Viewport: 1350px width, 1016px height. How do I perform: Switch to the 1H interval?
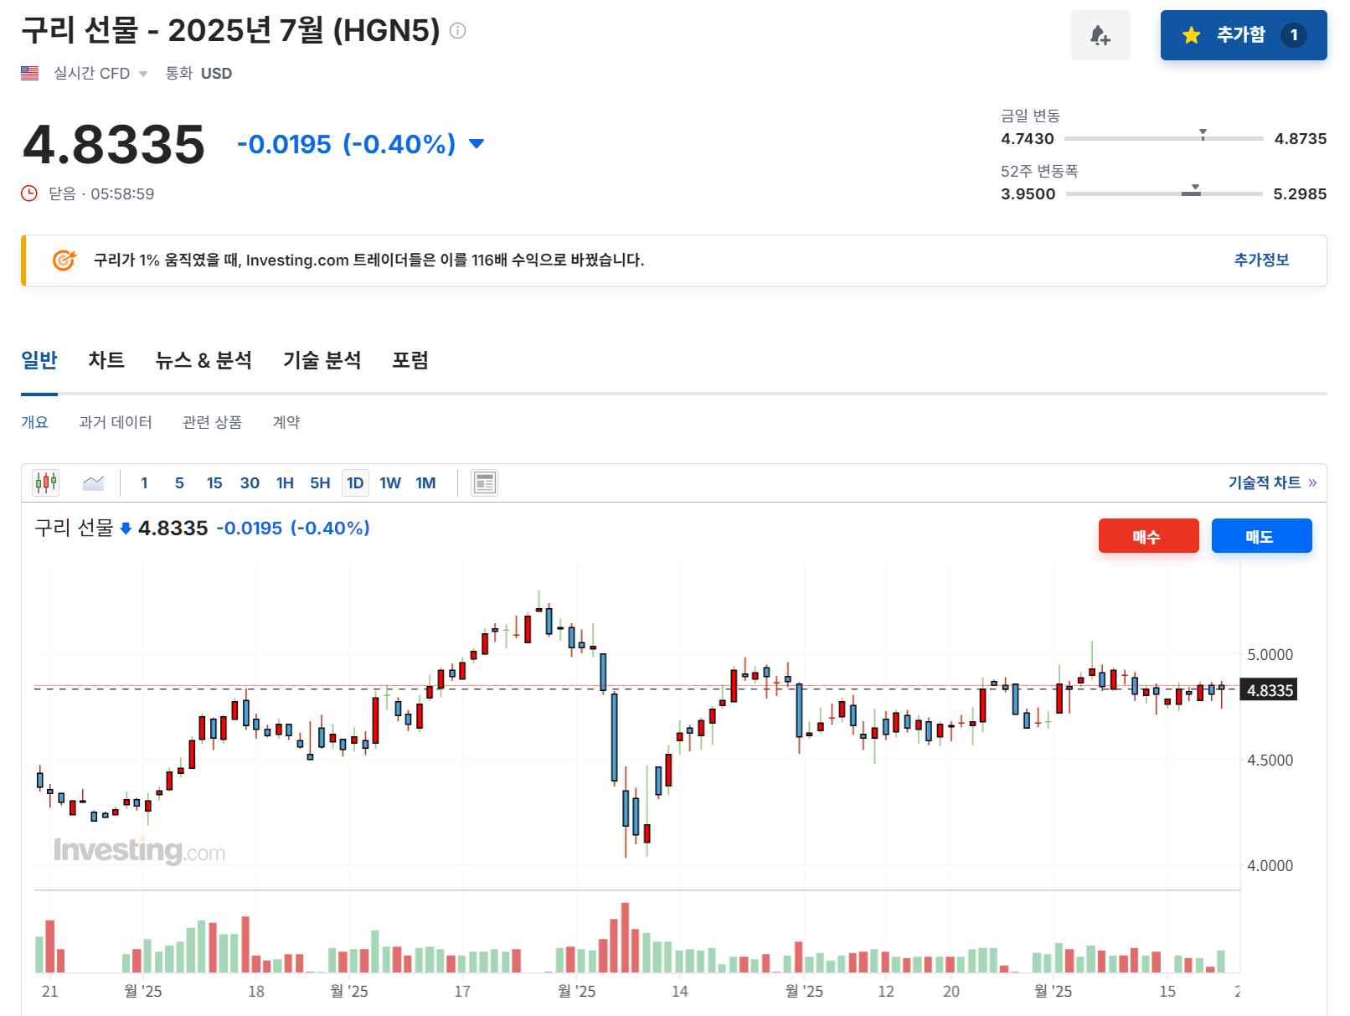tap(284, 482)
